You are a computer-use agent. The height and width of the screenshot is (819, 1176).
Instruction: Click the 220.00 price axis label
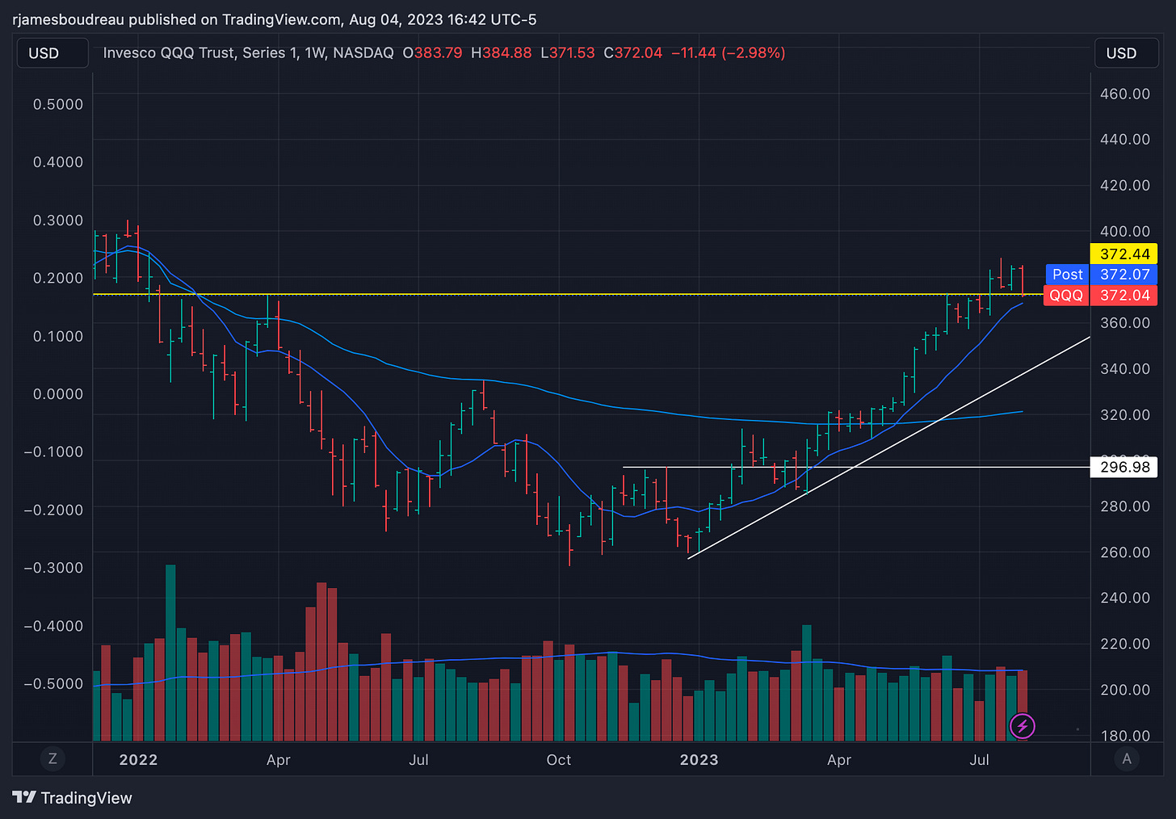tap(1125, 644)
